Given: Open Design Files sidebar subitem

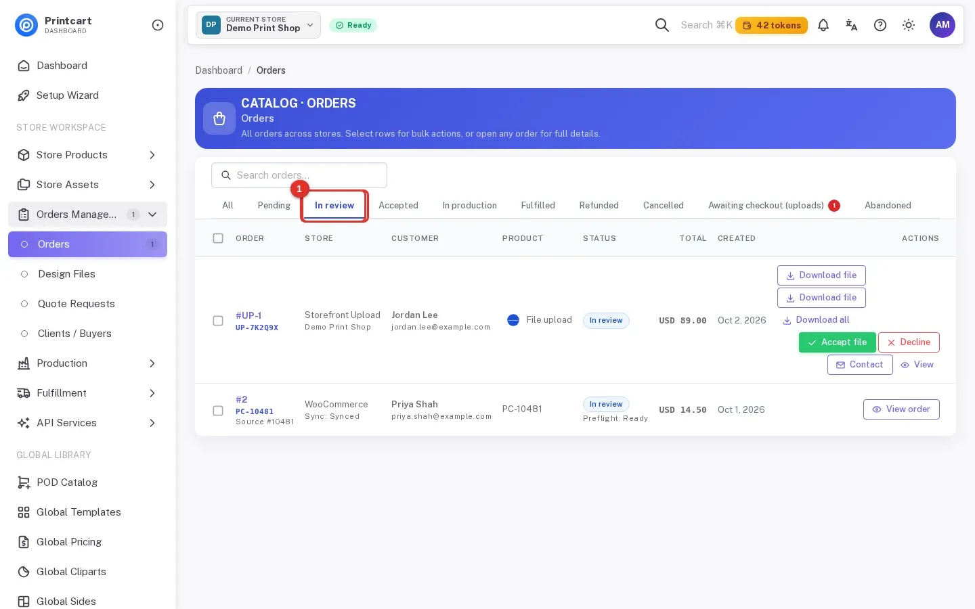Looking at the screenshot, I should [x=87, y=274].
